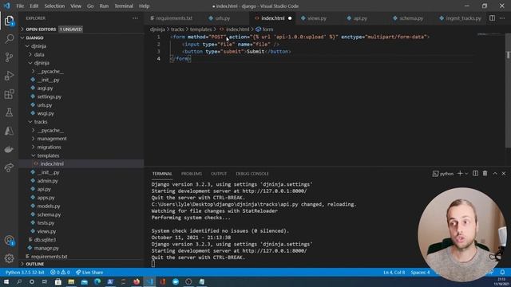Open manage.py in the explorer
Viewport: 511px width, 287px height.
click(46, 248)
